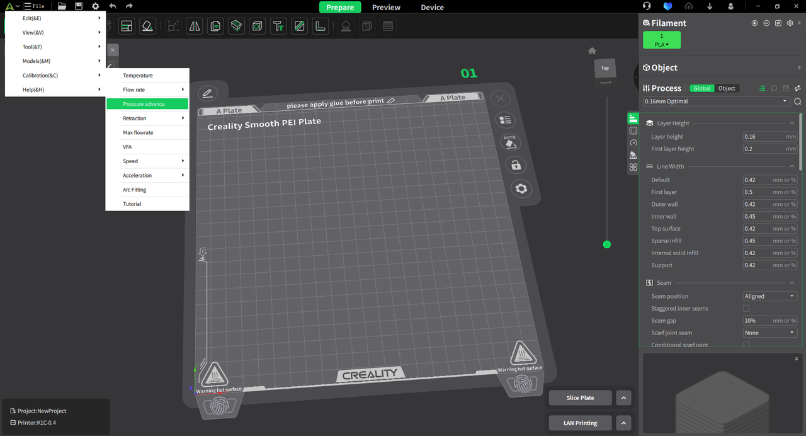Image resolution: width=806 pixels, height=436 pixels.
Task: Open the plate settings gear on build plate
Action: point(521,188)
